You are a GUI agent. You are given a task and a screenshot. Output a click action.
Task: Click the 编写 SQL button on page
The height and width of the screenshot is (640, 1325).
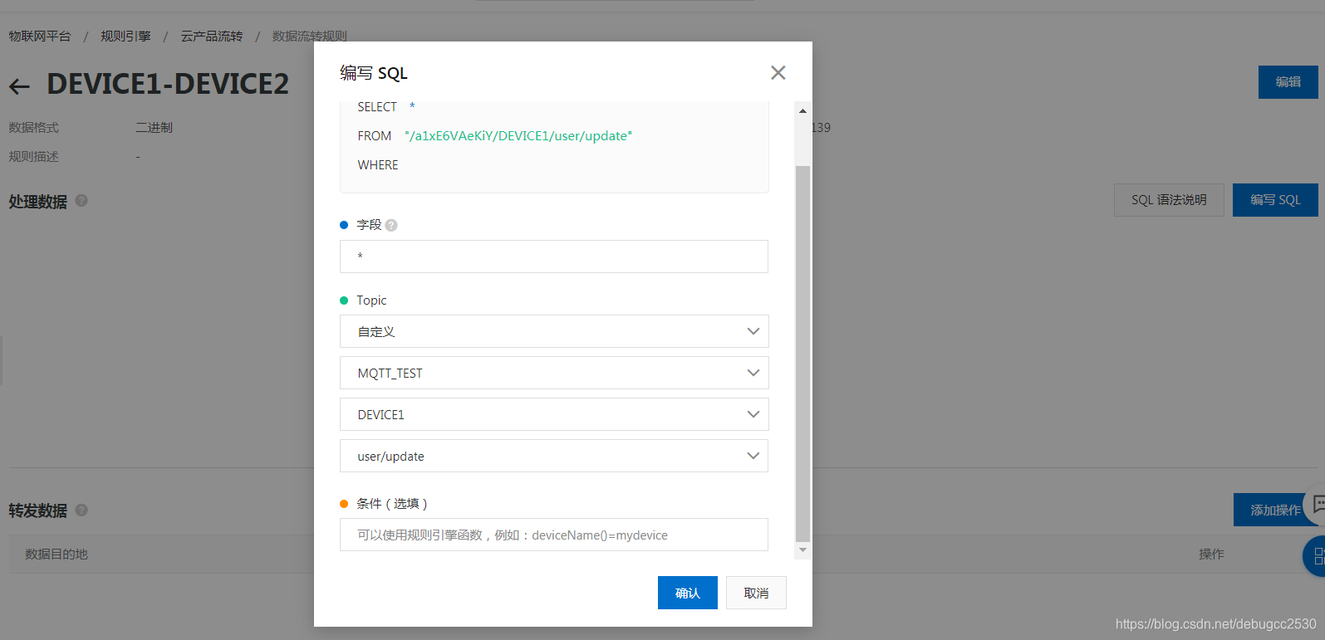pos(1275,200)
